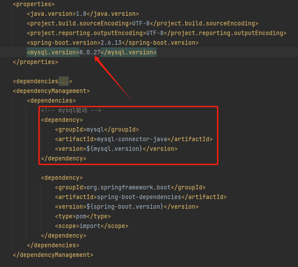
Task: Click the closing properties tag
Action: (36, 62)
